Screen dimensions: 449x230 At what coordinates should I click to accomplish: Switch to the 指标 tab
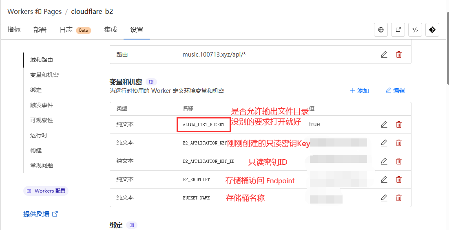pyautogui.click(x=14, y=30)
